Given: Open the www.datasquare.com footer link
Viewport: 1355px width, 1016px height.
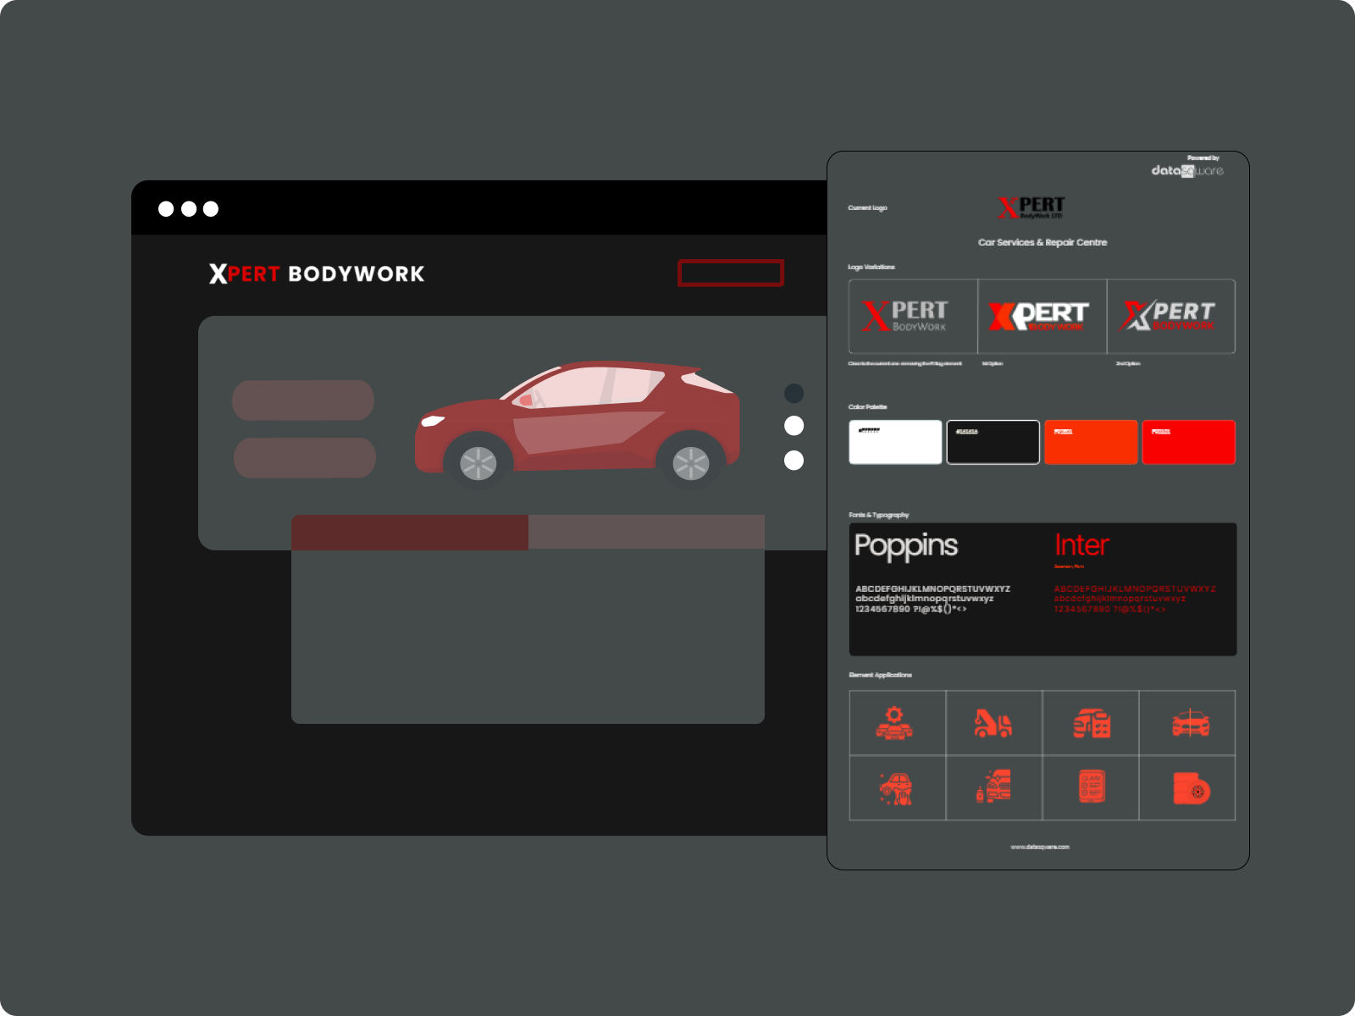Looking at the screenshot, I should (x=1039, y=847).
